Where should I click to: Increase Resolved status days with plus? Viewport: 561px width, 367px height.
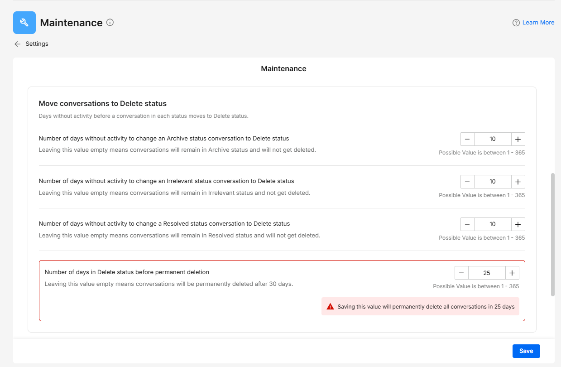(x=518, y=224)
